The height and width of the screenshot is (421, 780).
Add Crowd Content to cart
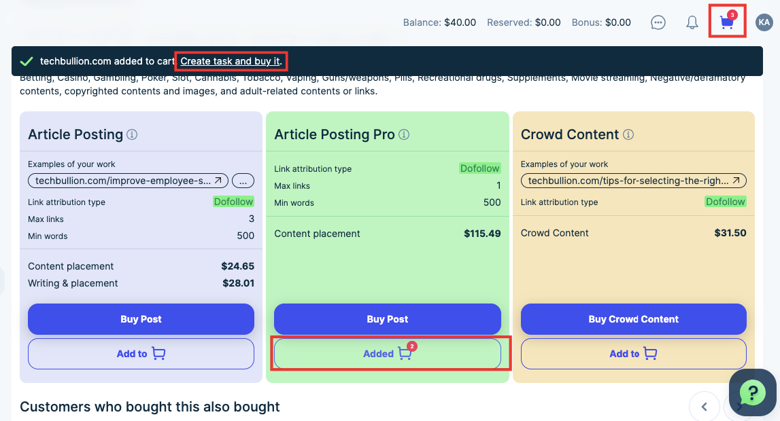point(633,354)
